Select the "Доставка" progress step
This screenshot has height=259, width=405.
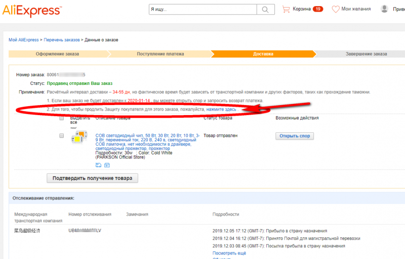(263, 54)
